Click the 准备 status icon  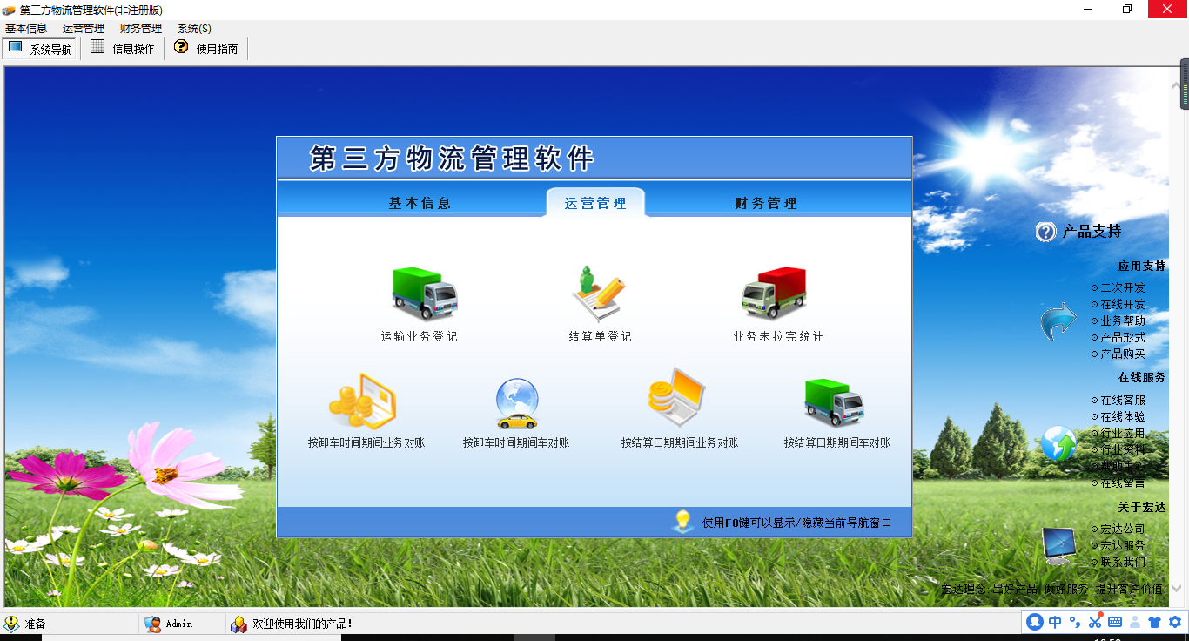(x=11, y=624)
